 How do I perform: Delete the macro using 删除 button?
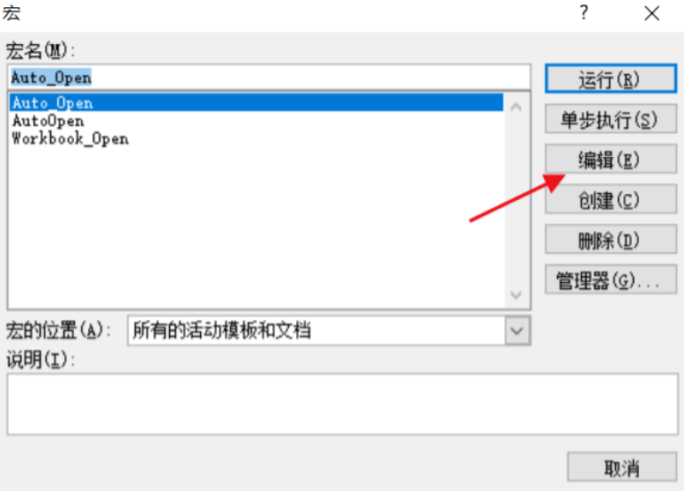[x=611, y=239]
